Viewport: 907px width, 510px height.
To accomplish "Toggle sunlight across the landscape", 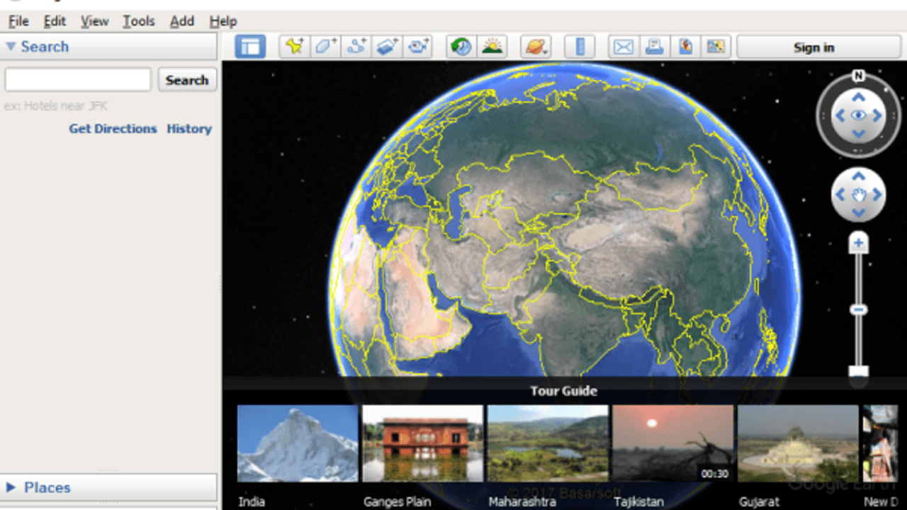I will (x=492, y=47).
